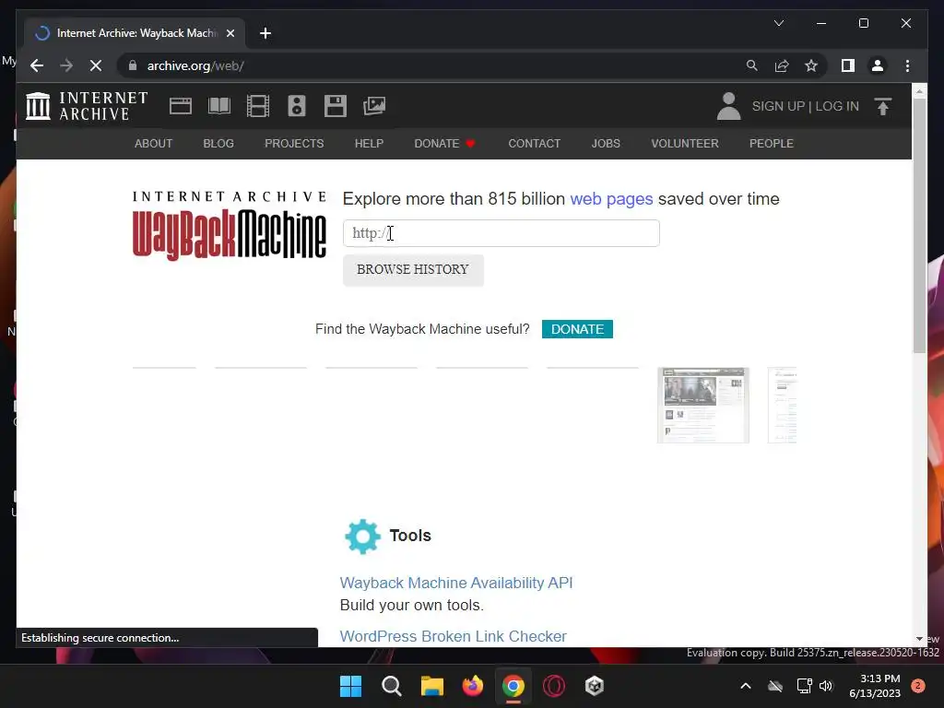The width and height of the screenshot is (944, 708).
Task: Open the PROJECTS menu item
Action: click(x=294, y=143)
